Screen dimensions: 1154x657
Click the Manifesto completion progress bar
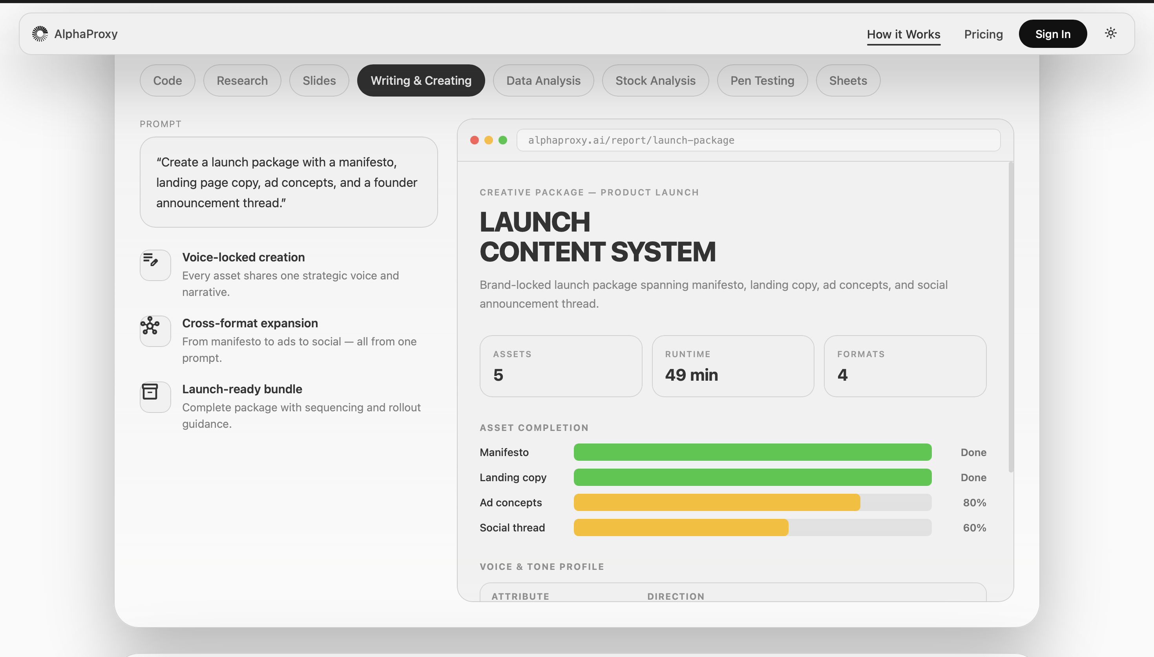(752, 452)
